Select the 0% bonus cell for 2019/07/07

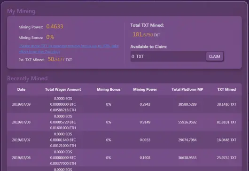point(109,140)
